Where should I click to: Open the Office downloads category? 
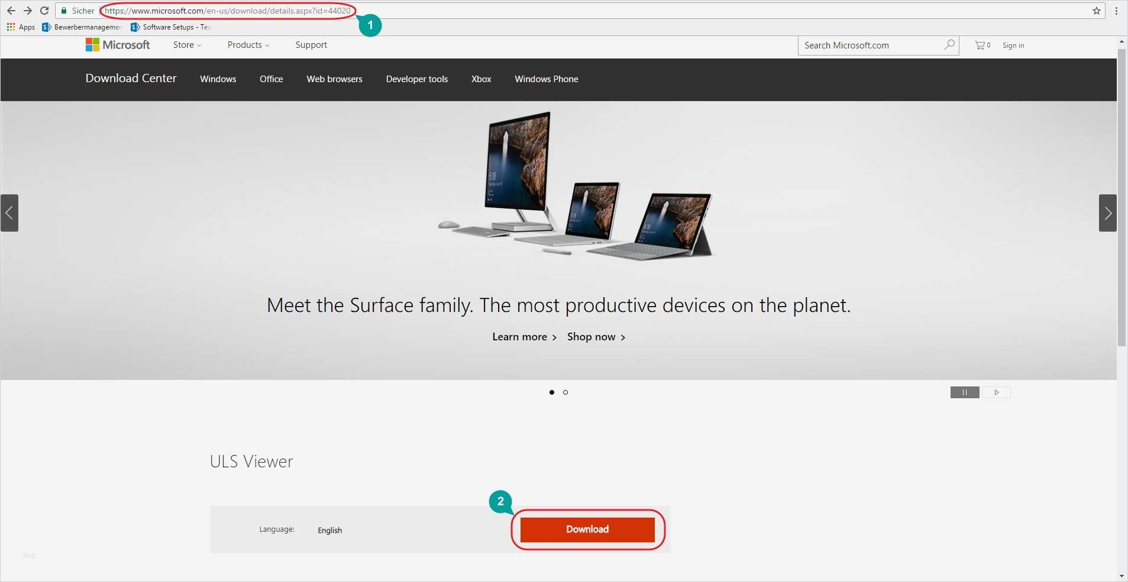click(x=272, y=79)
